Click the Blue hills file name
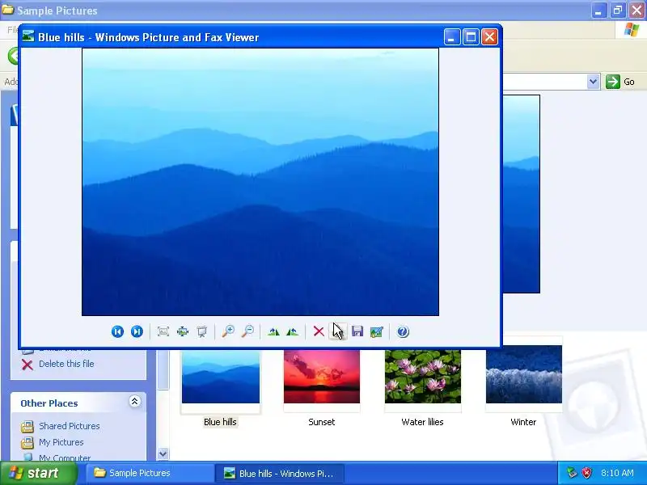 click(220, 422)
